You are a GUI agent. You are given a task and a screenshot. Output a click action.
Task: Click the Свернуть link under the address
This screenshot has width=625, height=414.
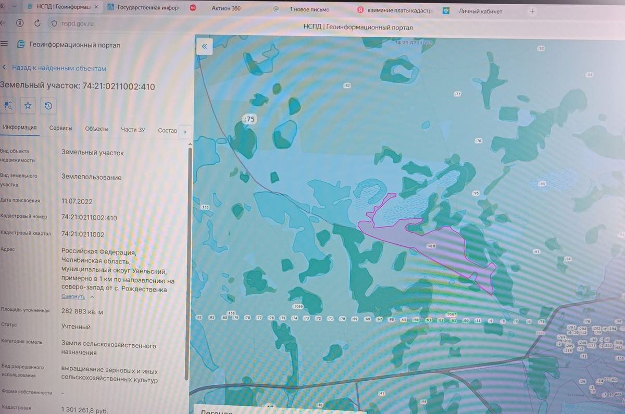click(73, 296)
